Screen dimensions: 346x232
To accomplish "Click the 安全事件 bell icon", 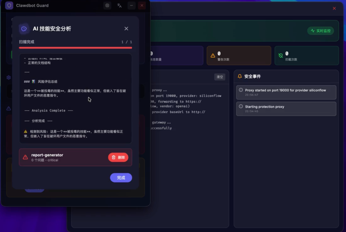I will [x=240, y=76].
